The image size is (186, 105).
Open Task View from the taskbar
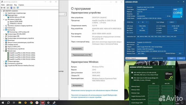pyautogui.click(x=14, y=103)
